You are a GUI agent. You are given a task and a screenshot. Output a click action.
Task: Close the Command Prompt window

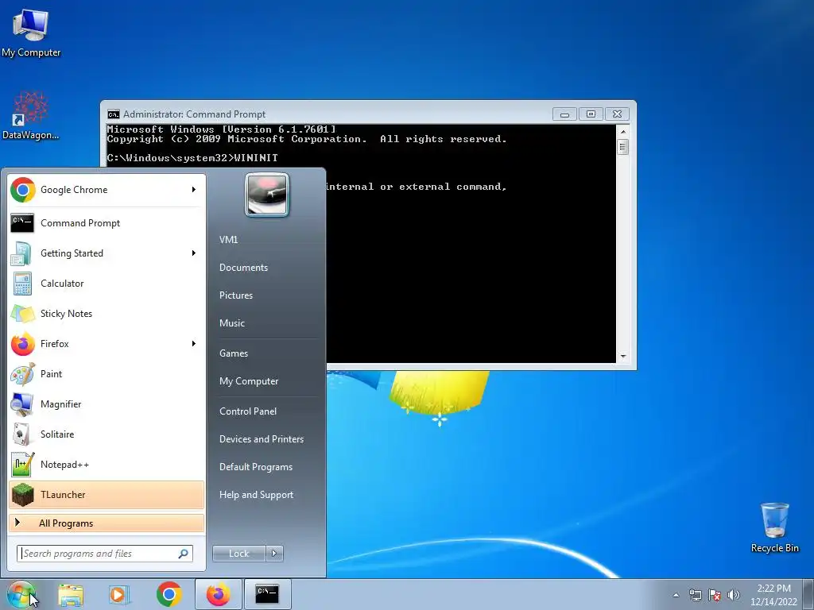point(617,114)
